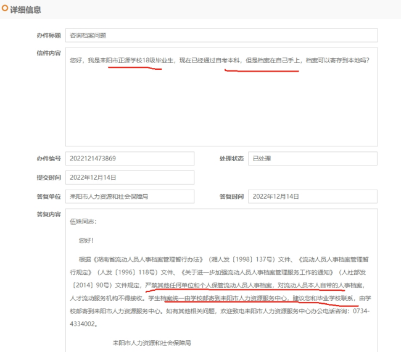
Task: Click the 办件编号 label
Action: pos(49,159)
